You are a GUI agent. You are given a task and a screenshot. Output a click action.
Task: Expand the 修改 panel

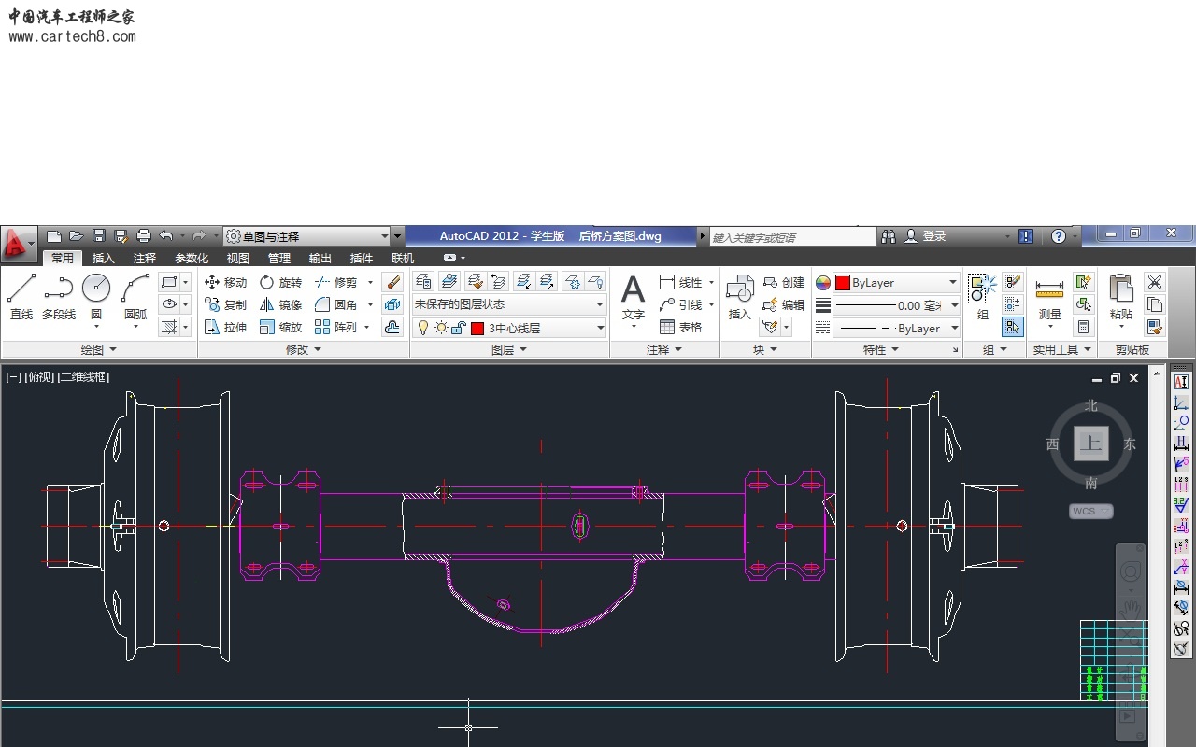(304, 349)
